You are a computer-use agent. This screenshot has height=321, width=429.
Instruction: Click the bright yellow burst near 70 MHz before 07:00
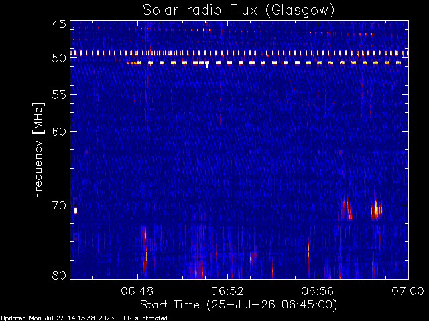pos(376,211)
